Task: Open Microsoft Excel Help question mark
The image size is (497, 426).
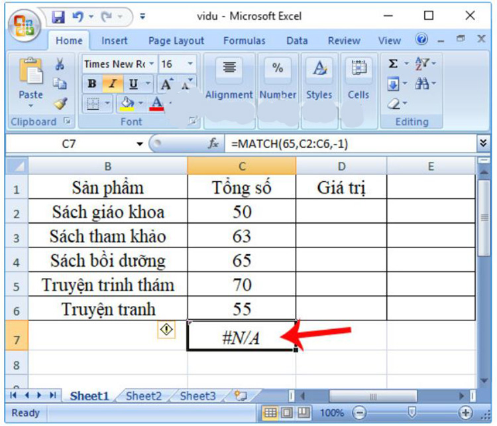Action: [421, 40]
